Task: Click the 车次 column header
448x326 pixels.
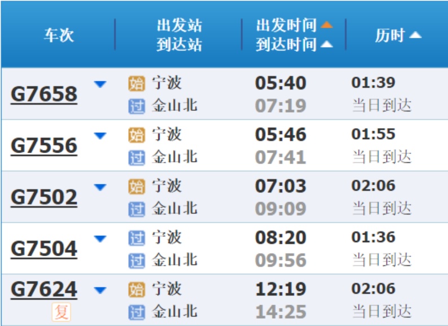Action: pos(59,35)
